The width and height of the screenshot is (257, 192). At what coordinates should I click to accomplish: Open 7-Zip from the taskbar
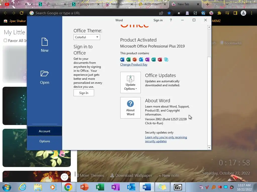pos(178,187)
